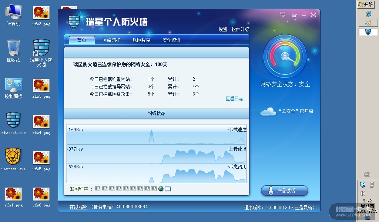Switch to the 首页 tab
This screenshot has width=379, height=222.
coord(82,40)
